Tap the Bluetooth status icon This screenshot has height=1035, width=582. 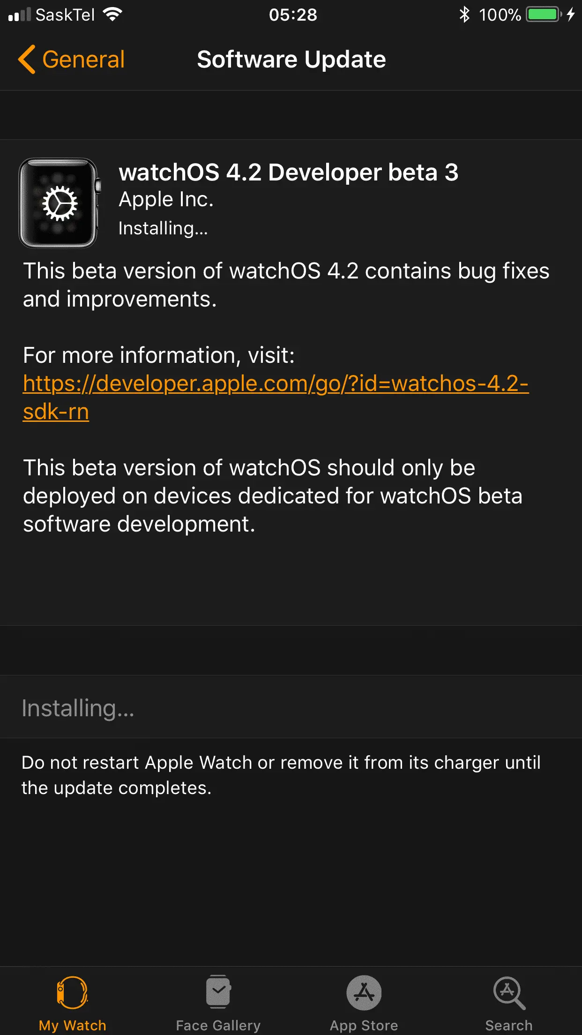(x=464, y=15)
